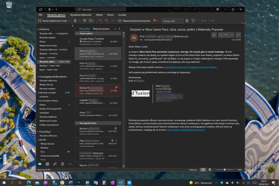Image resolution: width=279 pixels, height=186 pixels.
Task: Click the red flag on Michał R message
Action: click(116, 88)
